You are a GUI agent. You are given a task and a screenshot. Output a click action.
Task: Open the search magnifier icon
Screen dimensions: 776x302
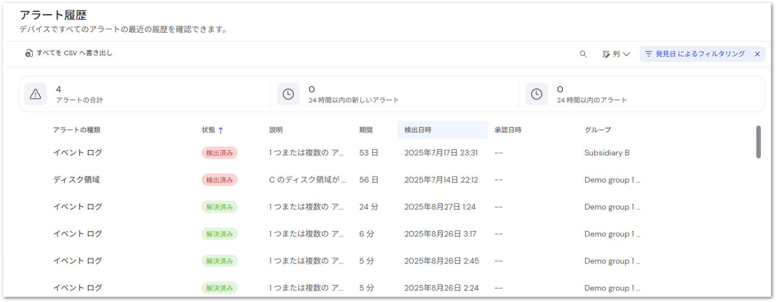pyautogui.click(x=583, y=54)
